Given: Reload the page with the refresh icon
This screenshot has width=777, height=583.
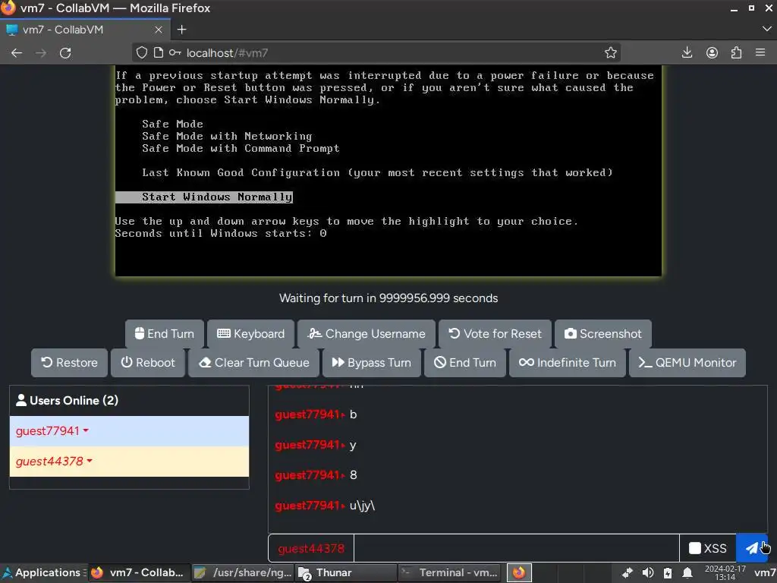Looking at the screenshot, I should 65,53.
